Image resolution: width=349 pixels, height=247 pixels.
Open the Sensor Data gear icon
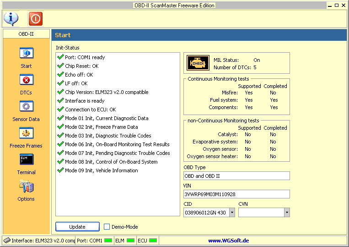(x=27, y=106)
